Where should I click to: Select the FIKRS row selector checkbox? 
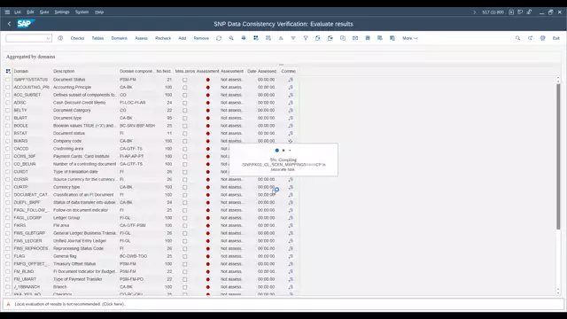pyautogui.click(x=8, y=226)
